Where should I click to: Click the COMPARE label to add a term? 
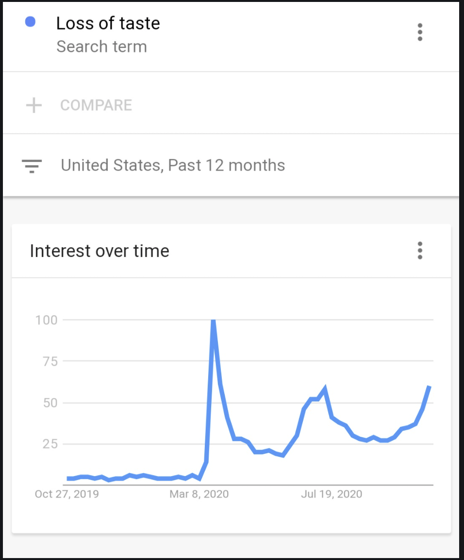point(96,105)
